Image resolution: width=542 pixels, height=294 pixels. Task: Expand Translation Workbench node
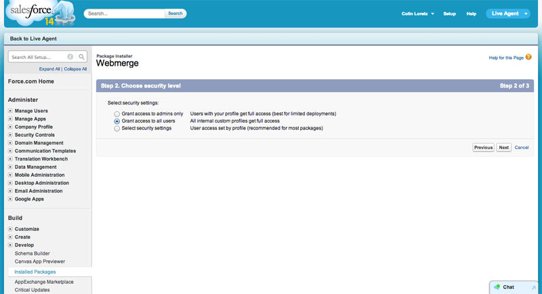pyautogui.click(x=10, y=159)
